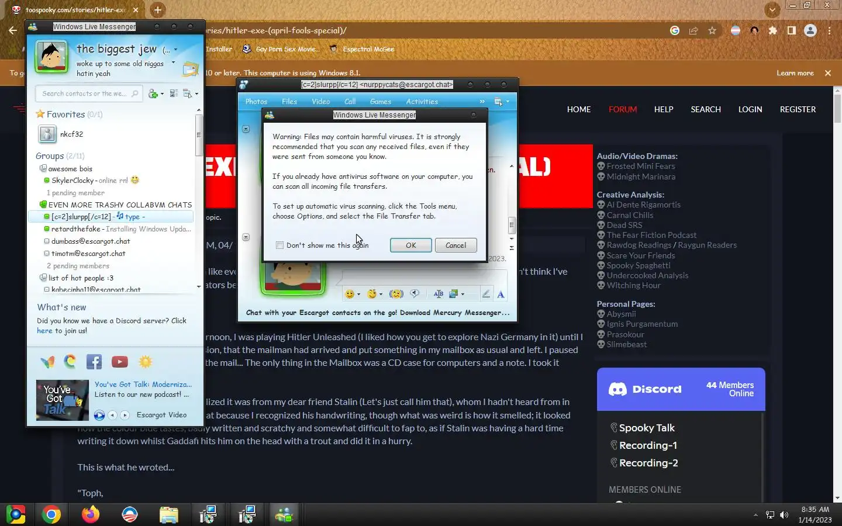The image size is (842, 526).
Task: Go to next Escargot Video item
Action: [x=125, y=415]
